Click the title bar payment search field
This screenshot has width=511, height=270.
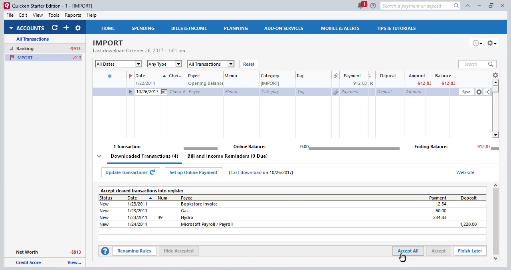click(416, 6)
